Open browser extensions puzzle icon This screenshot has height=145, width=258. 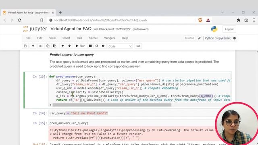(x=238, y=20)
